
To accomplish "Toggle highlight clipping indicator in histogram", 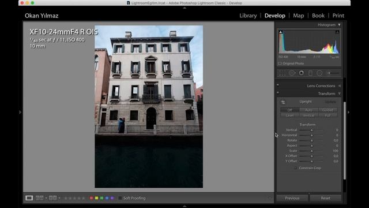I will (337, 32).
